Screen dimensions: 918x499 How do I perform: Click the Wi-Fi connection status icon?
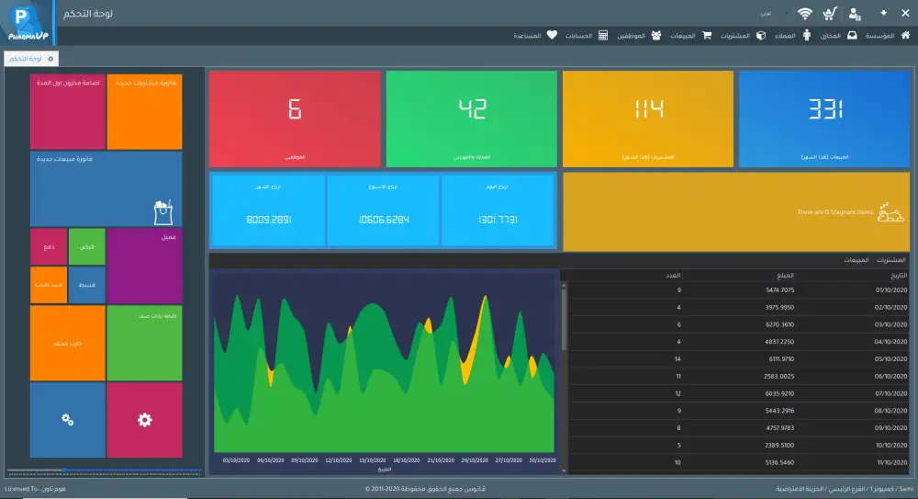[805, 14]
